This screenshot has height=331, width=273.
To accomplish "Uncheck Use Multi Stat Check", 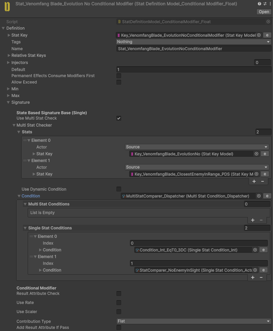I will coord(119,118).
